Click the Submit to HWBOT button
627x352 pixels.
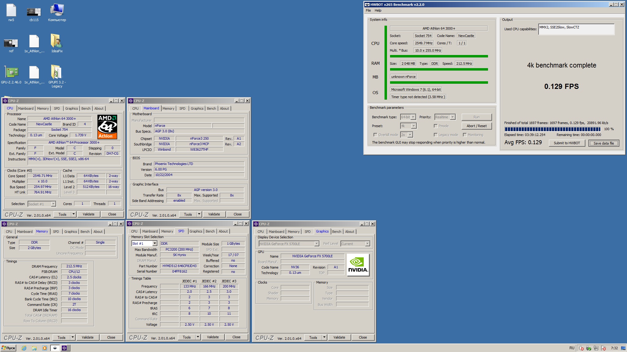(x=567, y=143)
